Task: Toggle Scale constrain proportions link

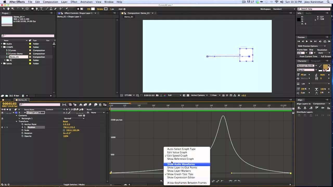Action: tap(64, 130)
